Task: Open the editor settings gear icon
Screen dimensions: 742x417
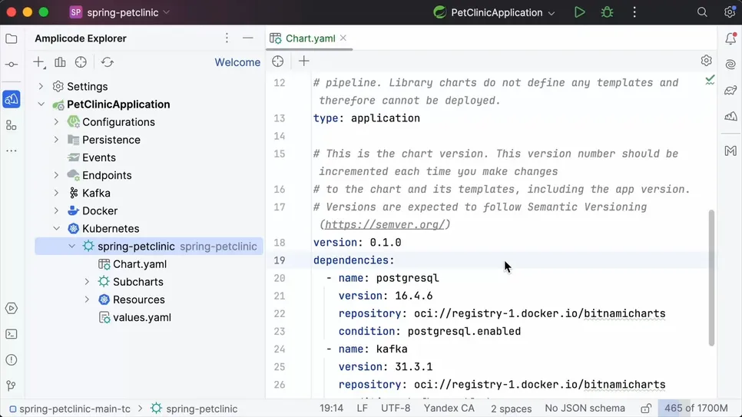Action: [706, 61]
